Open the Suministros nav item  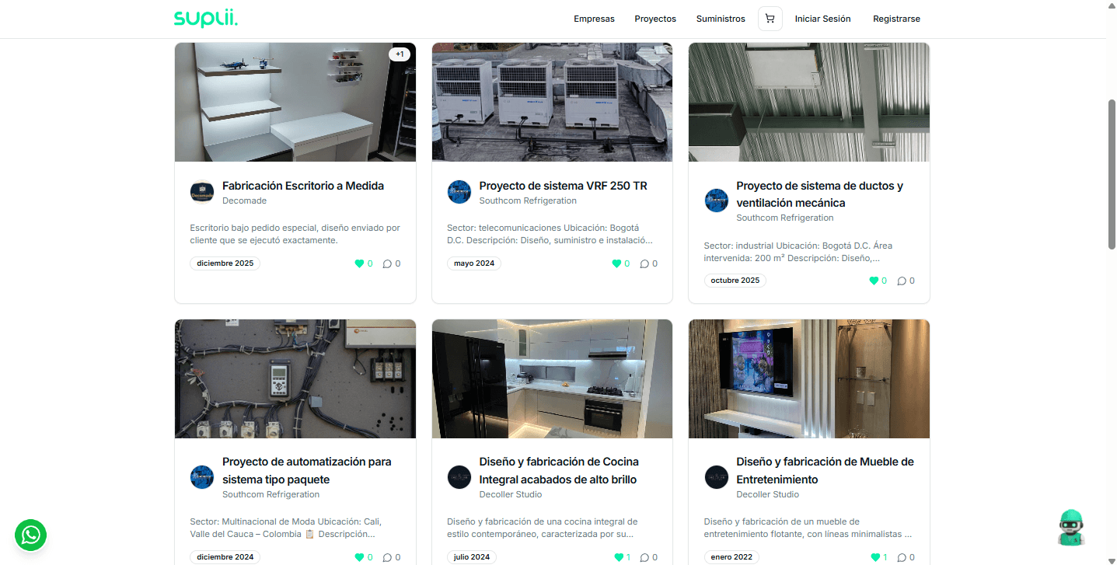tap(721, 19)
